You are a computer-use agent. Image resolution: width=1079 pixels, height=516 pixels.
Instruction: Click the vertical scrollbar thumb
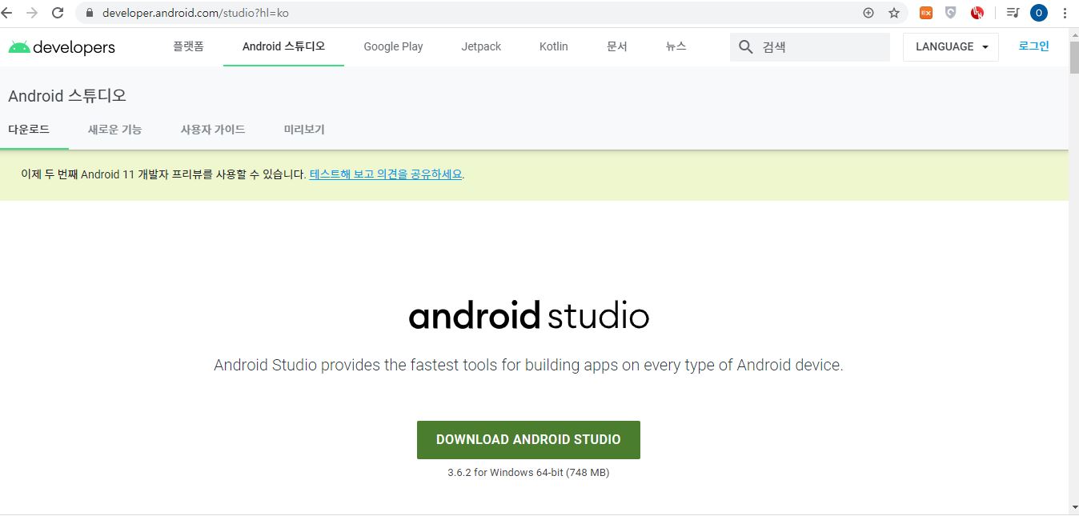coord(1073,56)
